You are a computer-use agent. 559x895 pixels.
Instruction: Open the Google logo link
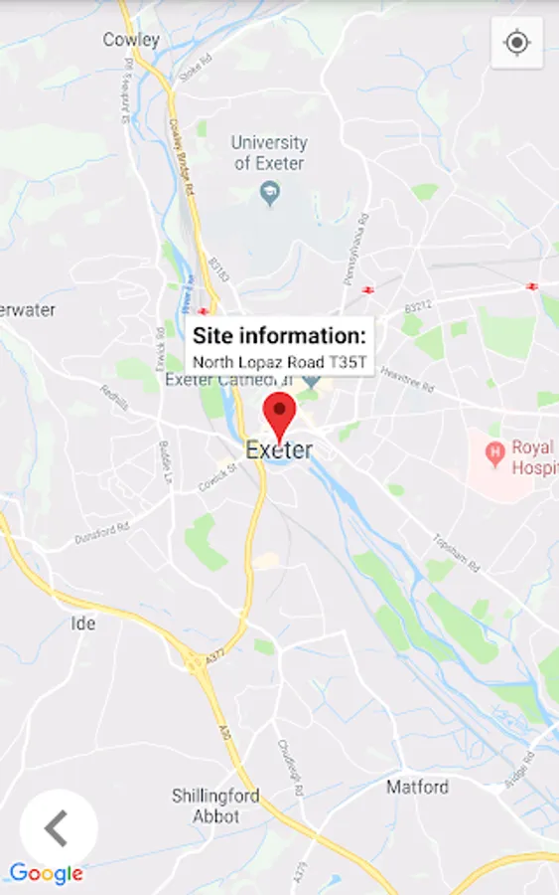tap(46, 874)
